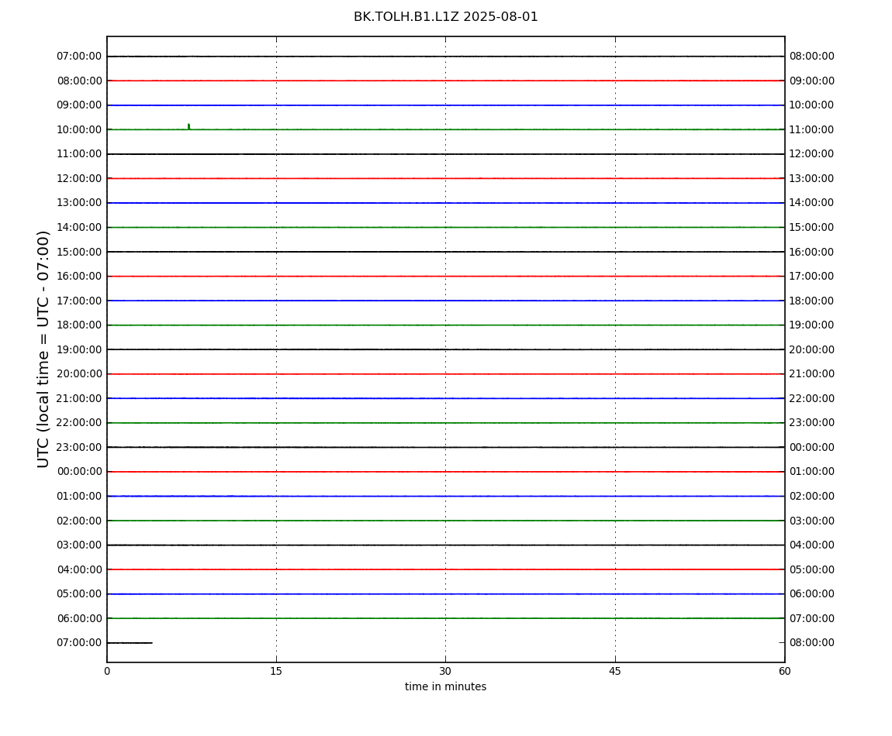Screen dimensions: 892x736
Task: Select left-axis start time label 10:00:00
Action: [x=79, y=129]
